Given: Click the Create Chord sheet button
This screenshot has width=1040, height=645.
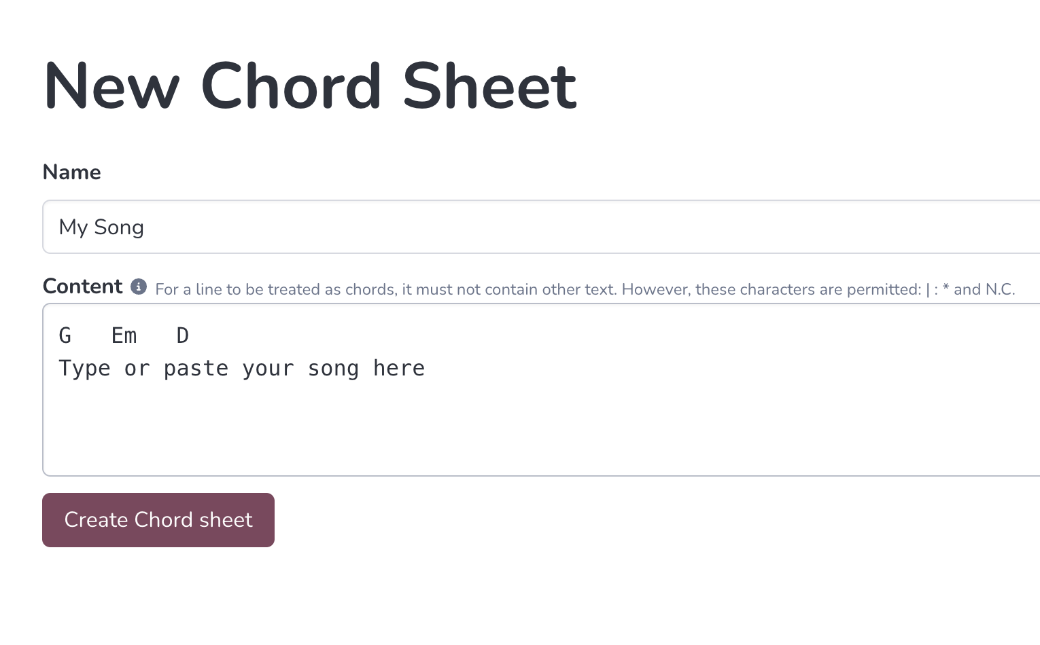Looking at the screenshot, I should (158, 520).
